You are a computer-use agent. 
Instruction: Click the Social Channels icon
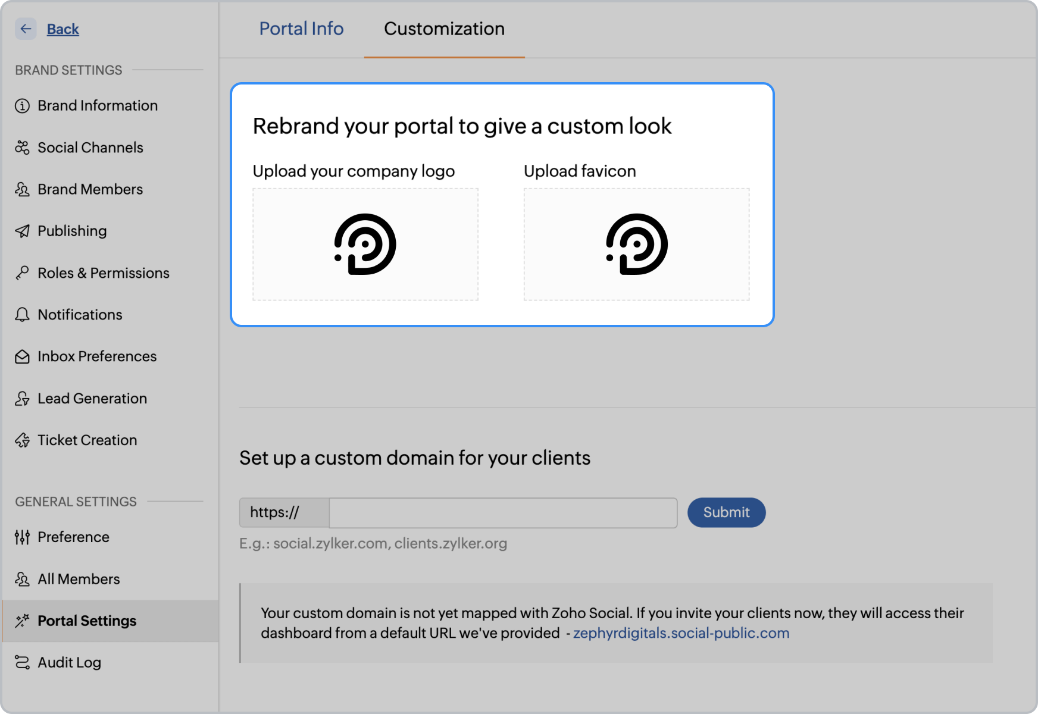pyautogui.click(x=22, y=148)
